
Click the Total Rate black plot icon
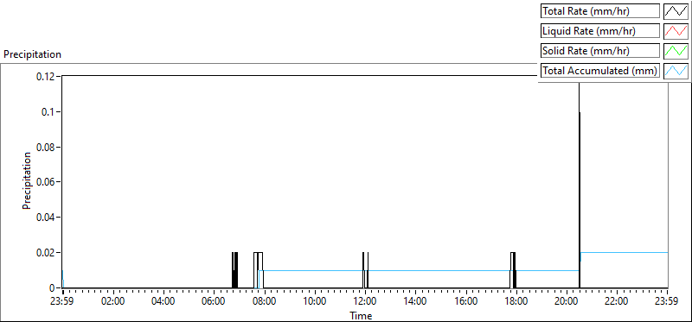pos(676,11)
